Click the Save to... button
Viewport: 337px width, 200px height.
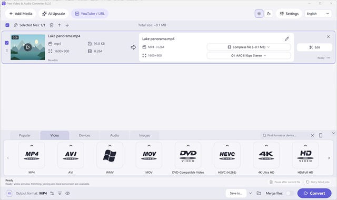[x=236, y=193]
